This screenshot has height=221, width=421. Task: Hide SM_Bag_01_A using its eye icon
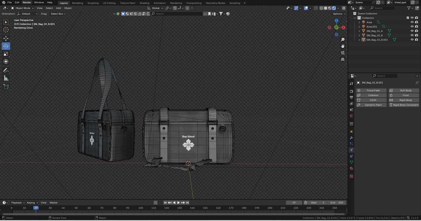click(412, 31)
